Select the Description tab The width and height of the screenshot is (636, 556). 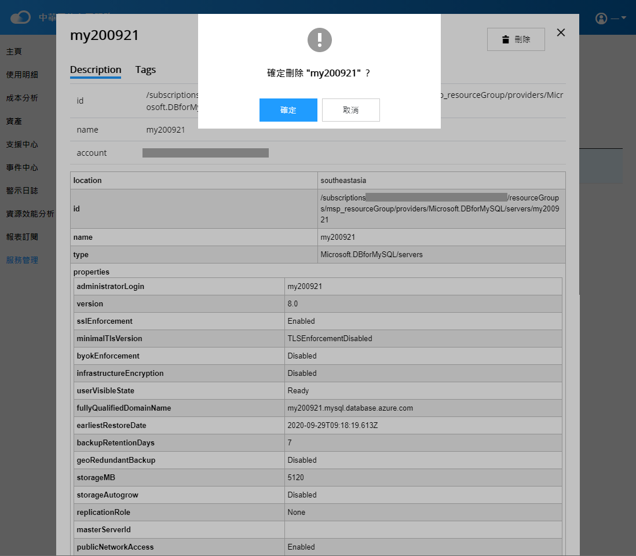(96, 69)
